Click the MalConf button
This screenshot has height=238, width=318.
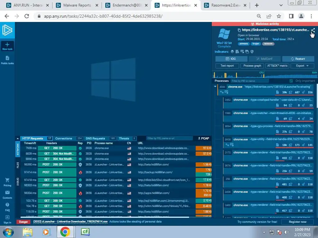point(265,59)
